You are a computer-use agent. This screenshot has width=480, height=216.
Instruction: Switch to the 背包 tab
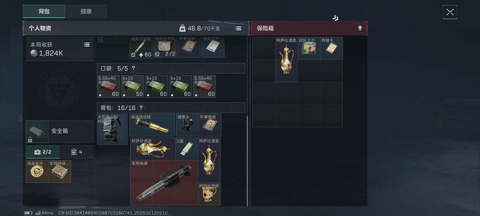click(x=44, y=11)
